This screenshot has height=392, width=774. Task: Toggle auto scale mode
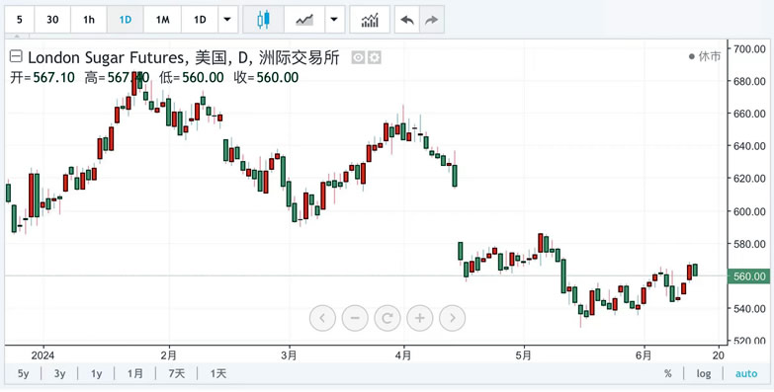[746, 374]
